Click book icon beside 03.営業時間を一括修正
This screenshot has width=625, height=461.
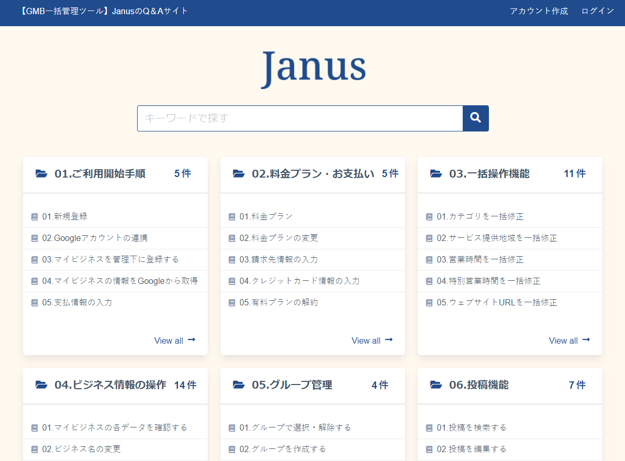pyautogui.click(x=429, y=260)
